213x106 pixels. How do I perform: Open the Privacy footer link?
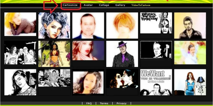[122, 103]
